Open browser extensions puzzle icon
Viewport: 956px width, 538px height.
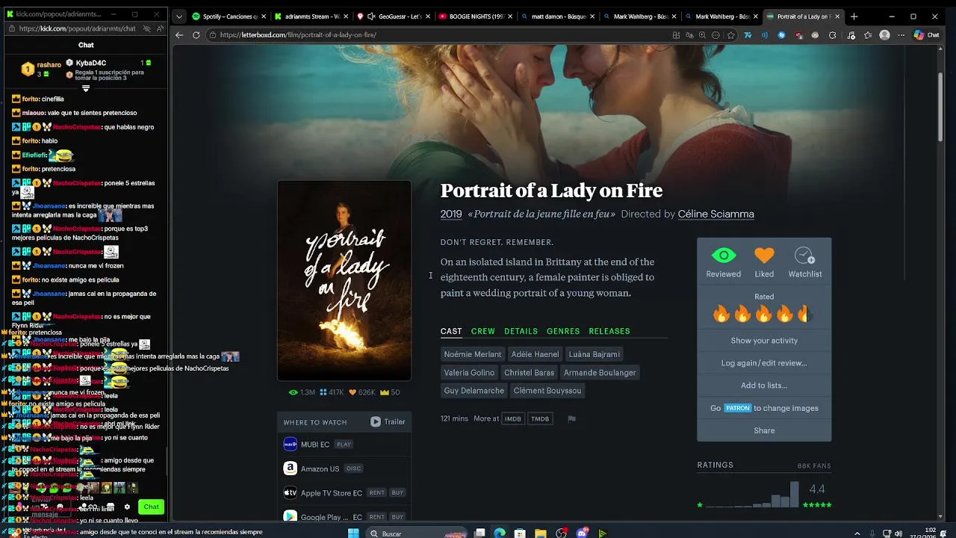[x=833, y=35]
